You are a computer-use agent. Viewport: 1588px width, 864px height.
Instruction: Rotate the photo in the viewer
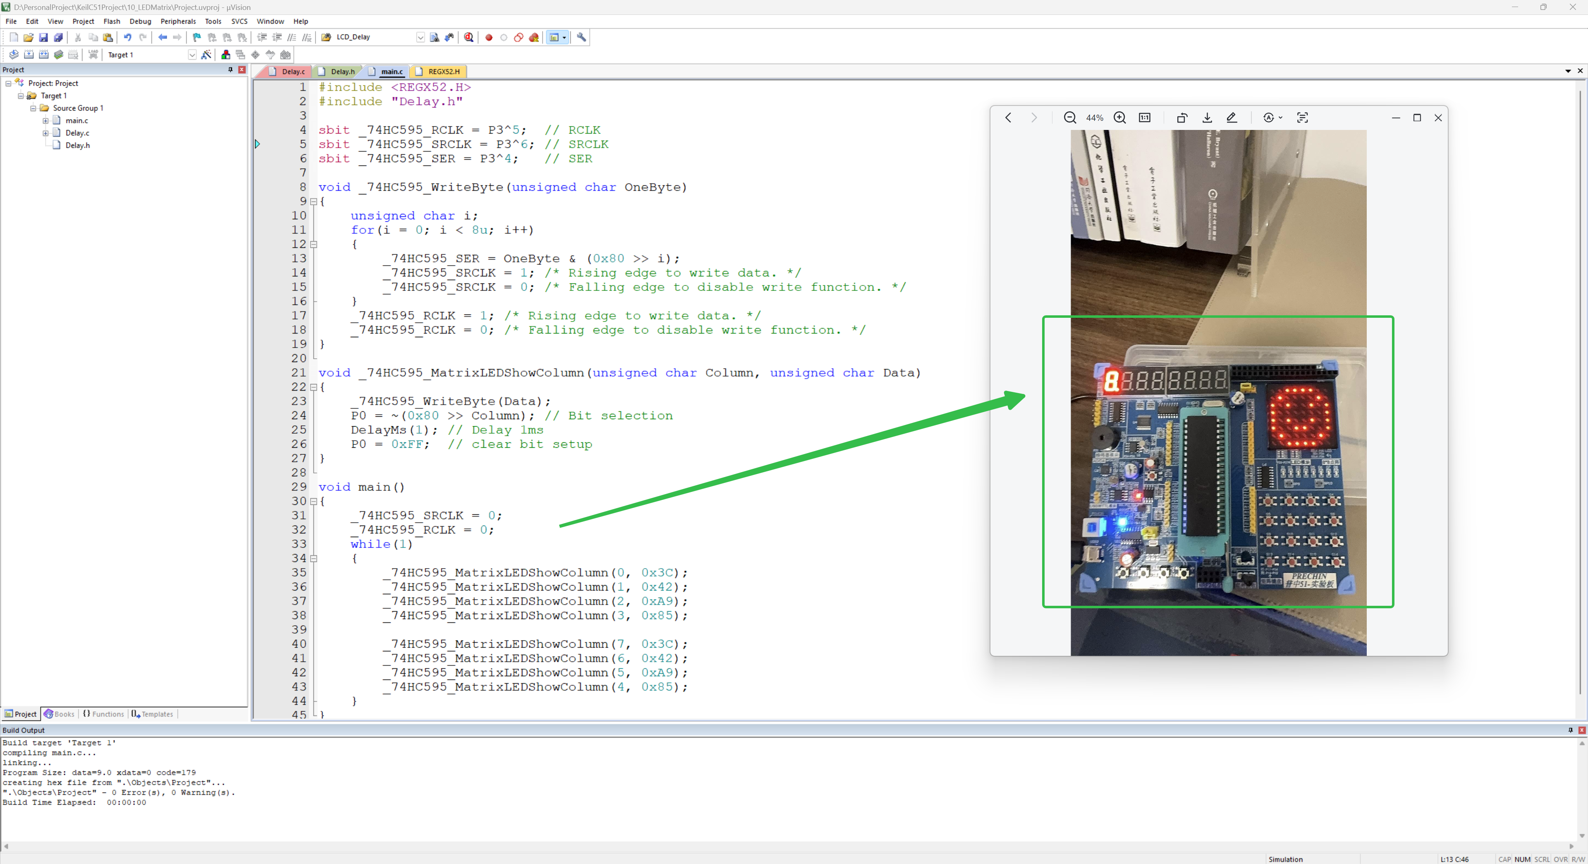[x=1182, y=118]
